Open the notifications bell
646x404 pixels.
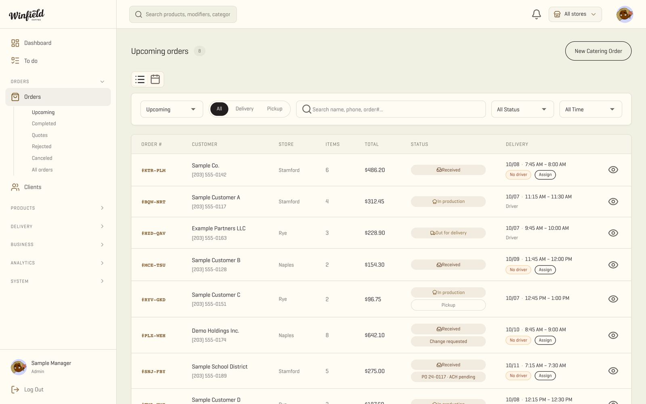(536, 15)
